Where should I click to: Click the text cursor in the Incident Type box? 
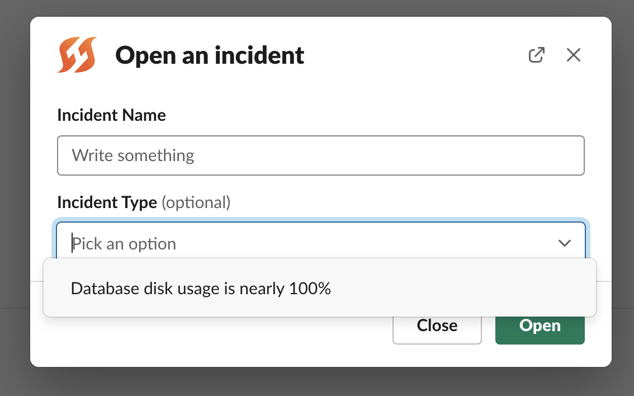click(72, 243)
